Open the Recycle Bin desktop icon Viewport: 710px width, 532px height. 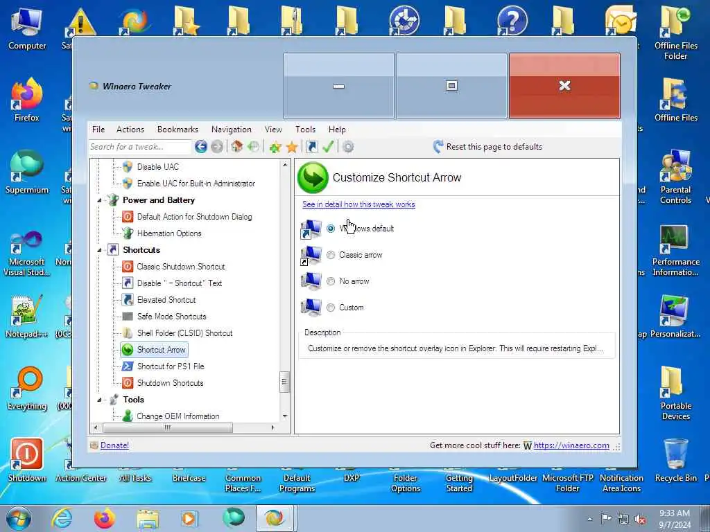676,461
